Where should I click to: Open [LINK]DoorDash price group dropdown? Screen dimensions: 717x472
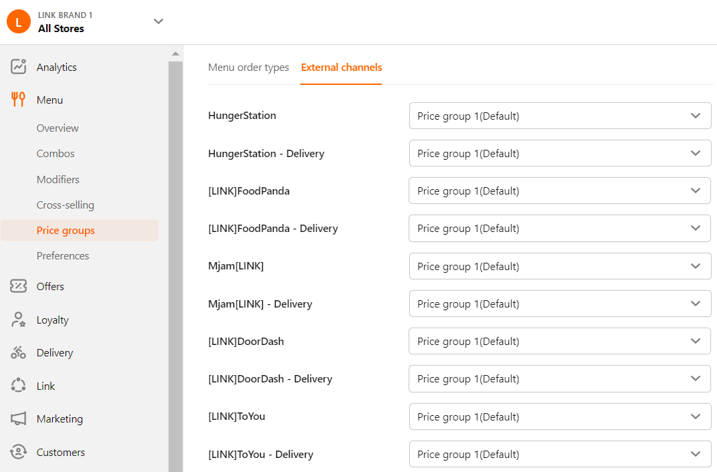(560, 341)
